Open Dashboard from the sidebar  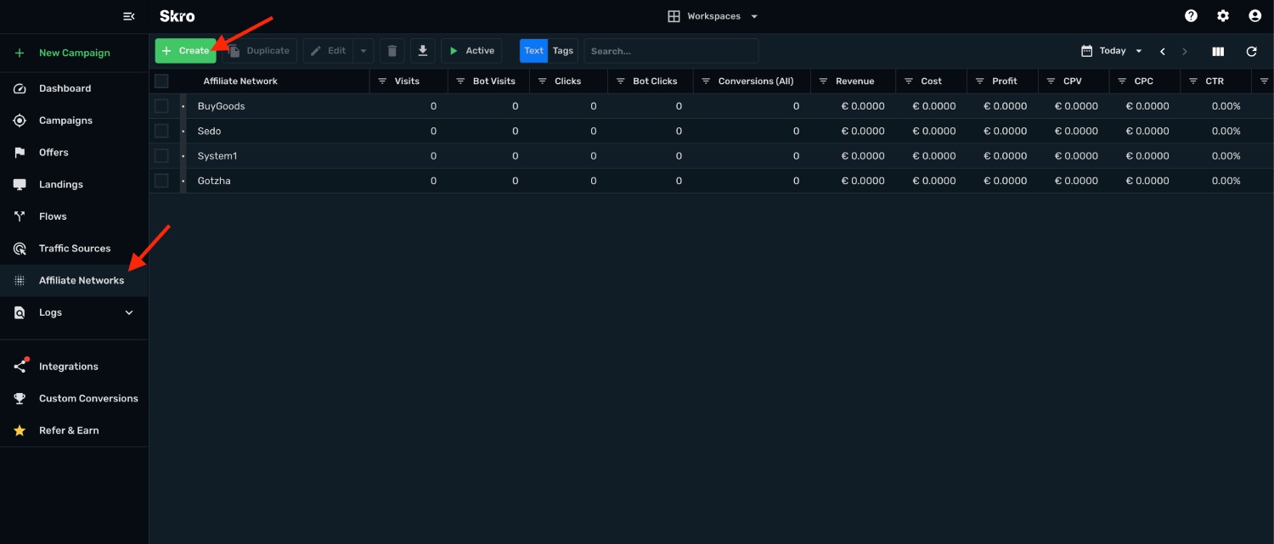[74, 88]
